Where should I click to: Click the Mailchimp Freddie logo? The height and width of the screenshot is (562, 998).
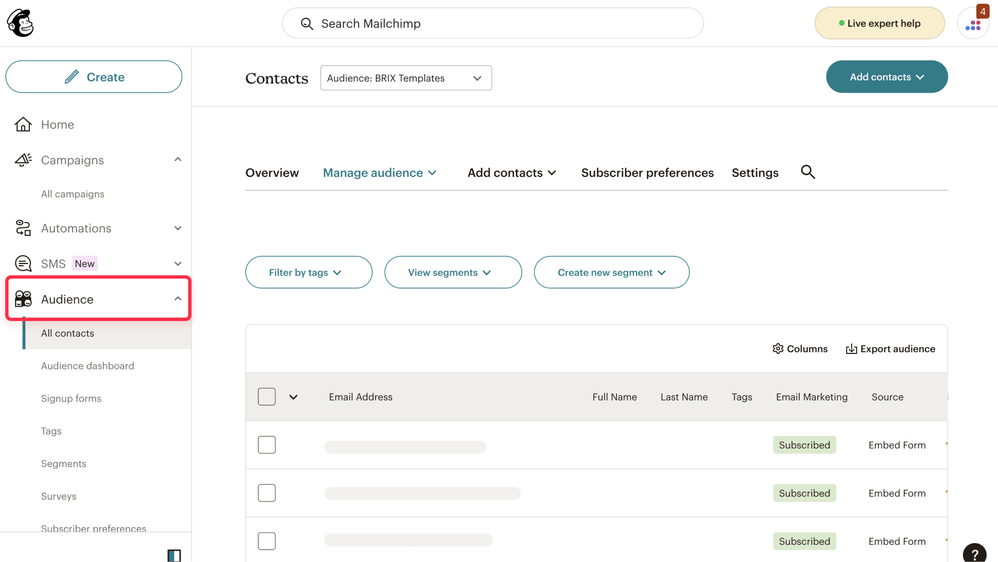[21, 23]
